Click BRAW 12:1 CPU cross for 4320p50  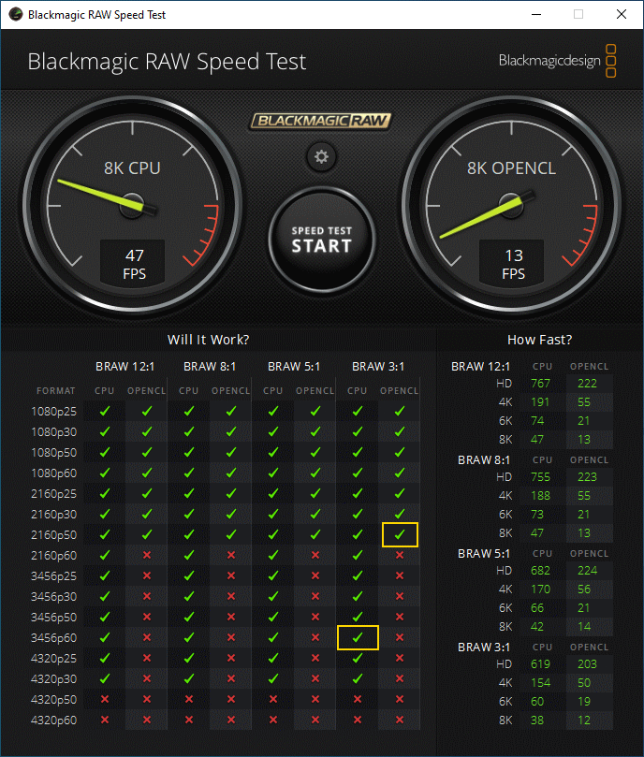105,699
